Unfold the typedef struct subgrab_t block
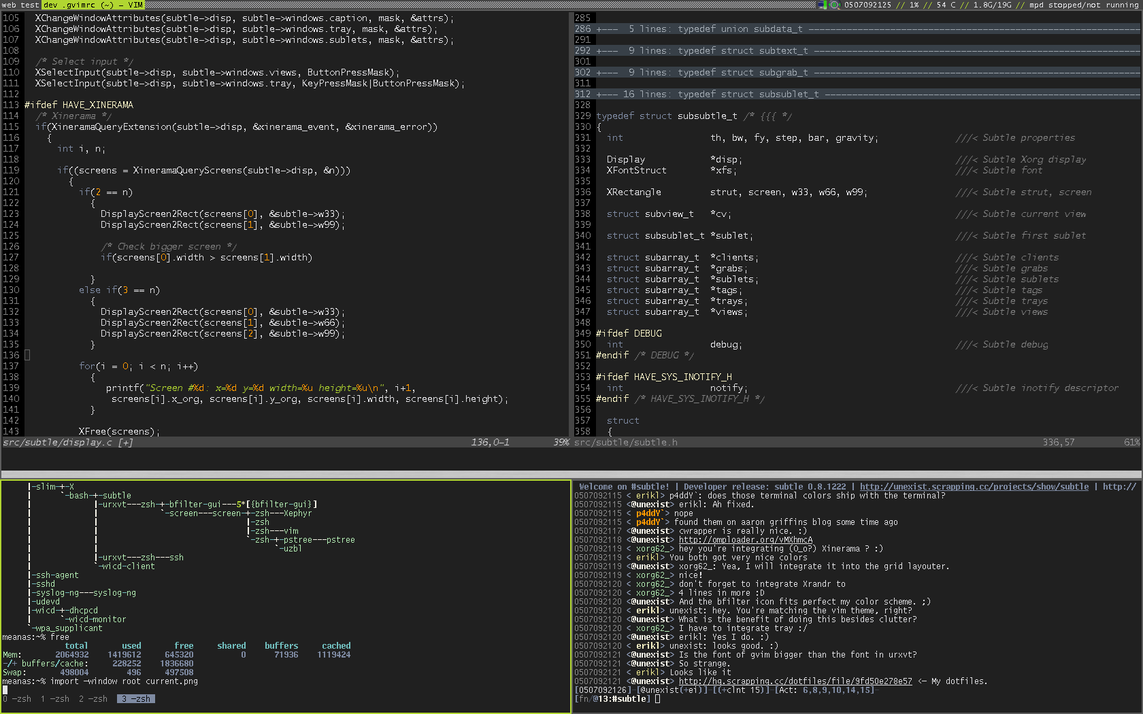The width and height of the screenshot is (1143, 714). point(742,73)
